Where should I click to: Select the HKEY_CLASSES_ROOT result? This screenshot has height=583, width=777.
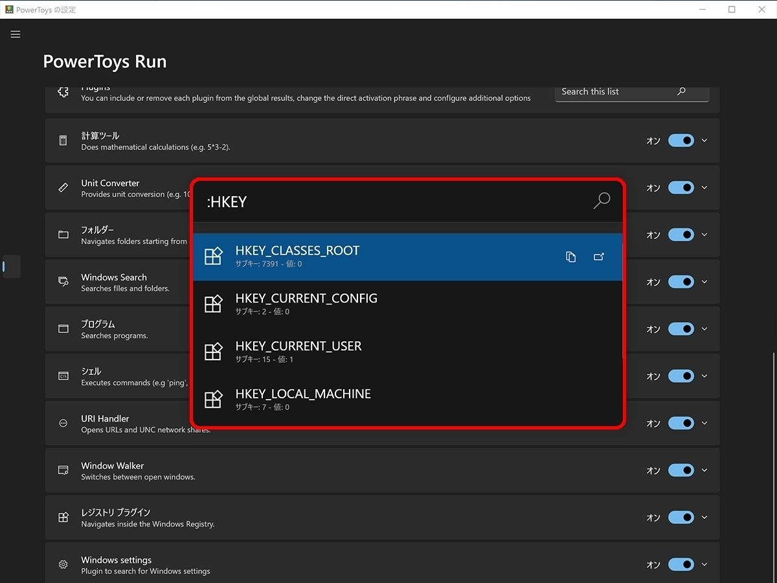point(407,257)
